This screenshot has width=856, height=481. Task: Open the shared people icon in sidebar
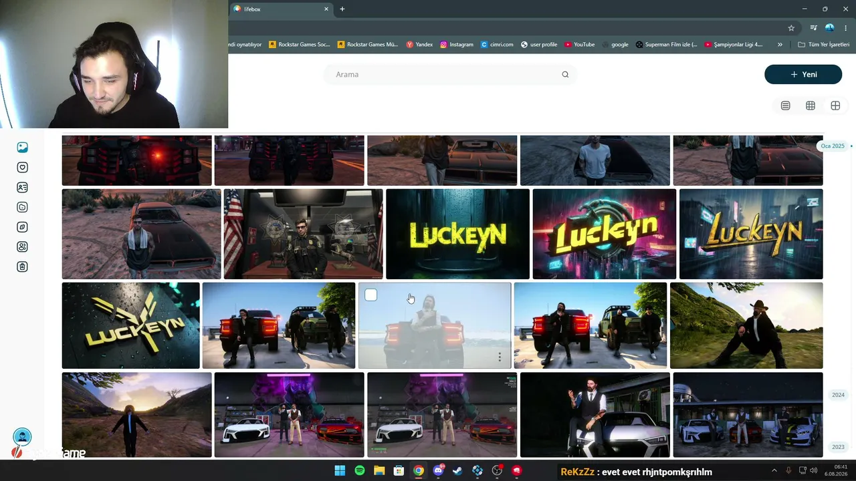click(22, 247)
